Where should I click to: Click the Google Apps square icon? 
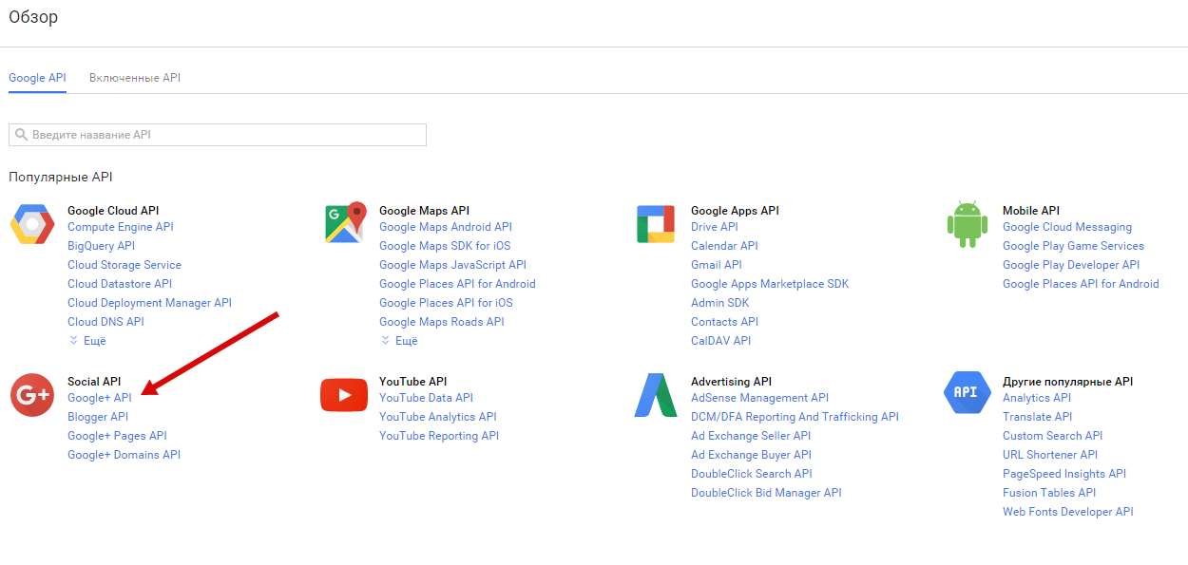[656, 224]
